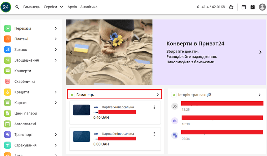This screenshot has width=267, height=156.
Task: Click the Заощадження percent icon
Action: tap(8, 60)
